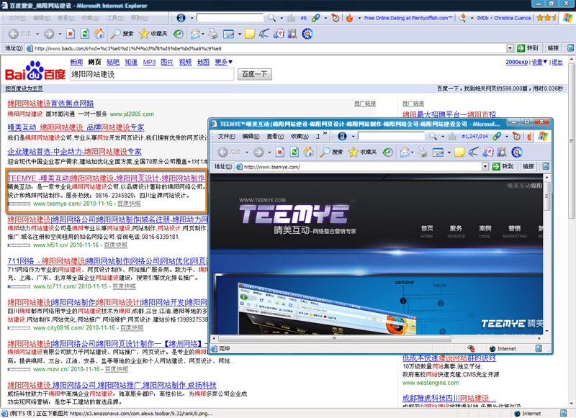This screenshot has height=418, width=576.
Task: Open 百度快照 for www.teemye.com result
Action: (129, 204)
